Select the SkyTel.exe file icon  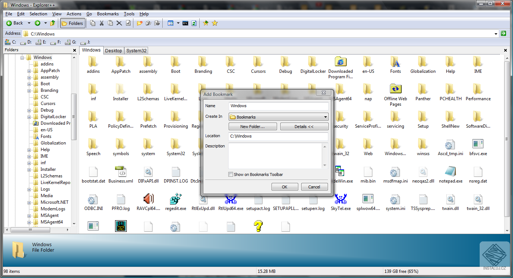[x=341, y=199]
